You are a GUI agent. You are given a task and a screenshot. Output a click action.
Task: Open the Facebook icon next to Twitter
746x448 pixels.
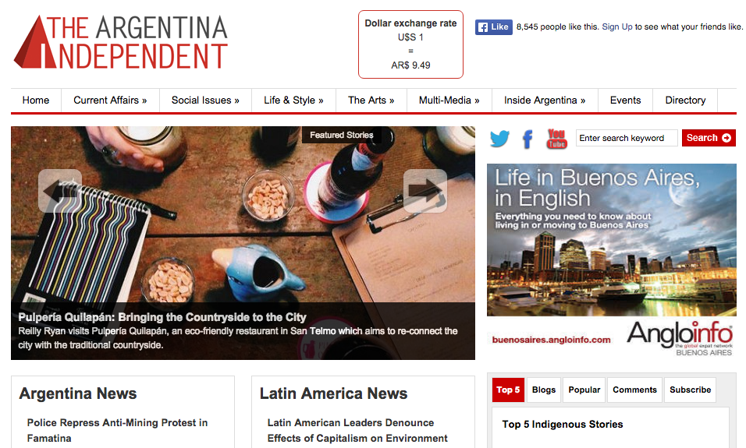528,139
